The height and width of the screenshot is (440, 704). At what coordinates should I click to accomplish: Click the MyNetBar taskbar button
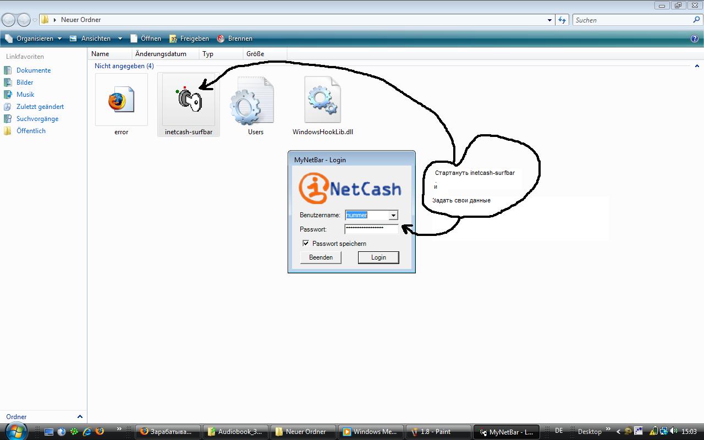click(x=505, y=432)
